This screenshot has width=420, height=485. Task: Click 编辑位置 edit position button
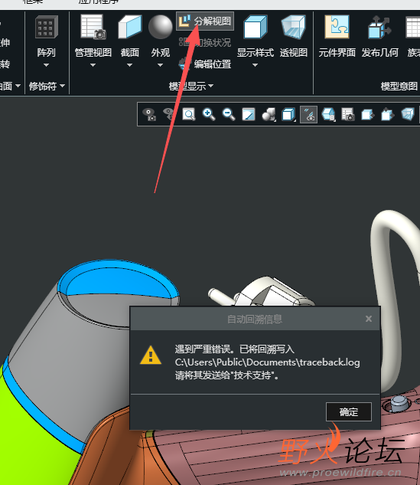point(205,64)
